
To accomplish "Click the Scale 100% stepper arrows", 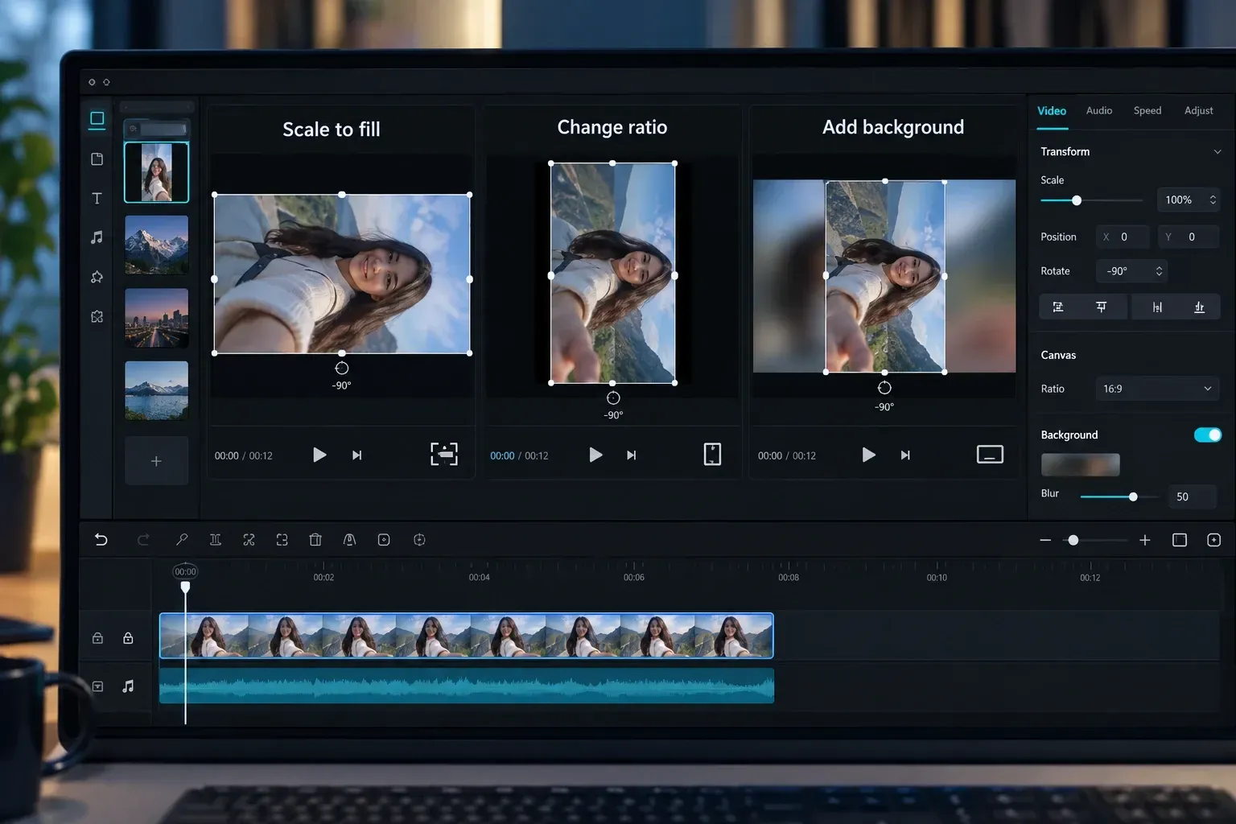I will click(1213, 200).
